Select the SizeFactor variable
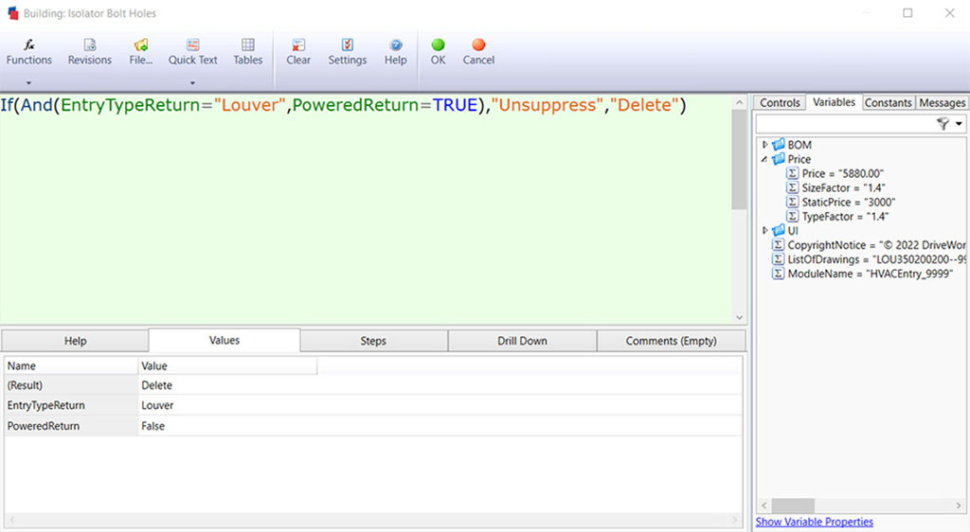Image resolution: width=970 pixels, height=532 pixels. [x=835, y=187]
